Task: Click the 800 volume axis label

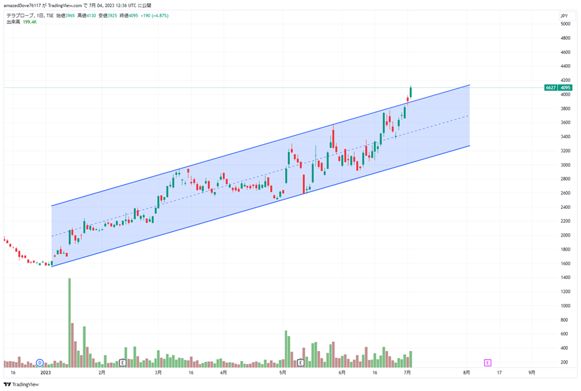Action: coord(565,320)
